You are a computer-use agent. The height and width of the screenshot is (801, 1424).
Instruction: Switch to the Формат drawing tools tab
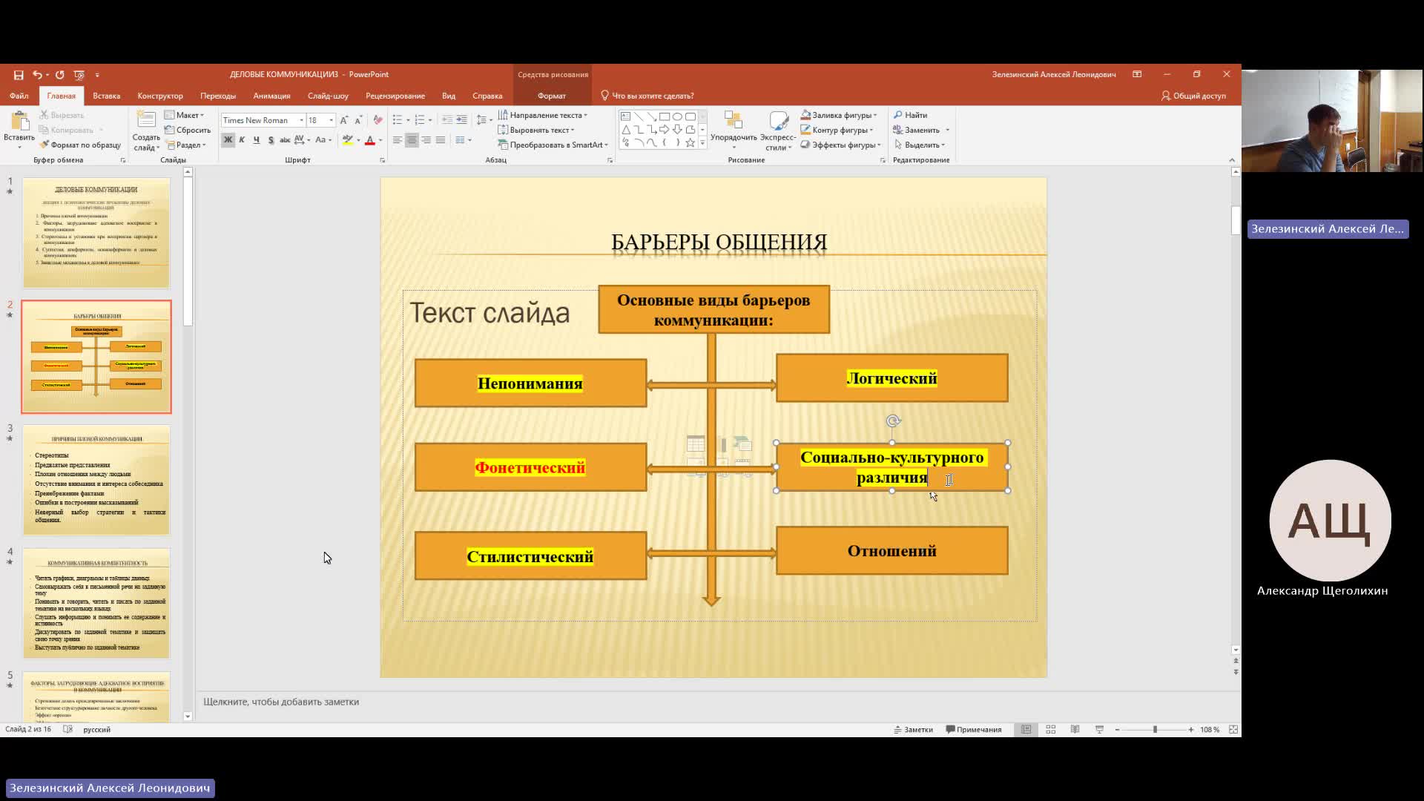552,96
